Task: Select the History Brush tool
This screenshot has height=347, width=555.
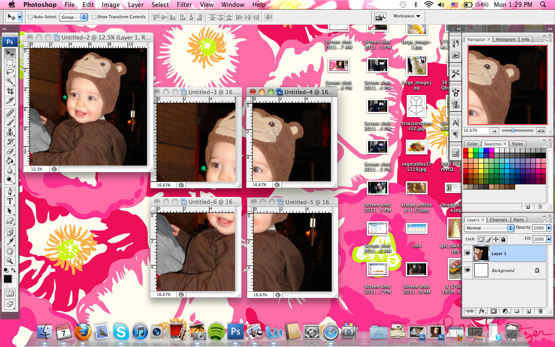Action: (x=10, y=141)
